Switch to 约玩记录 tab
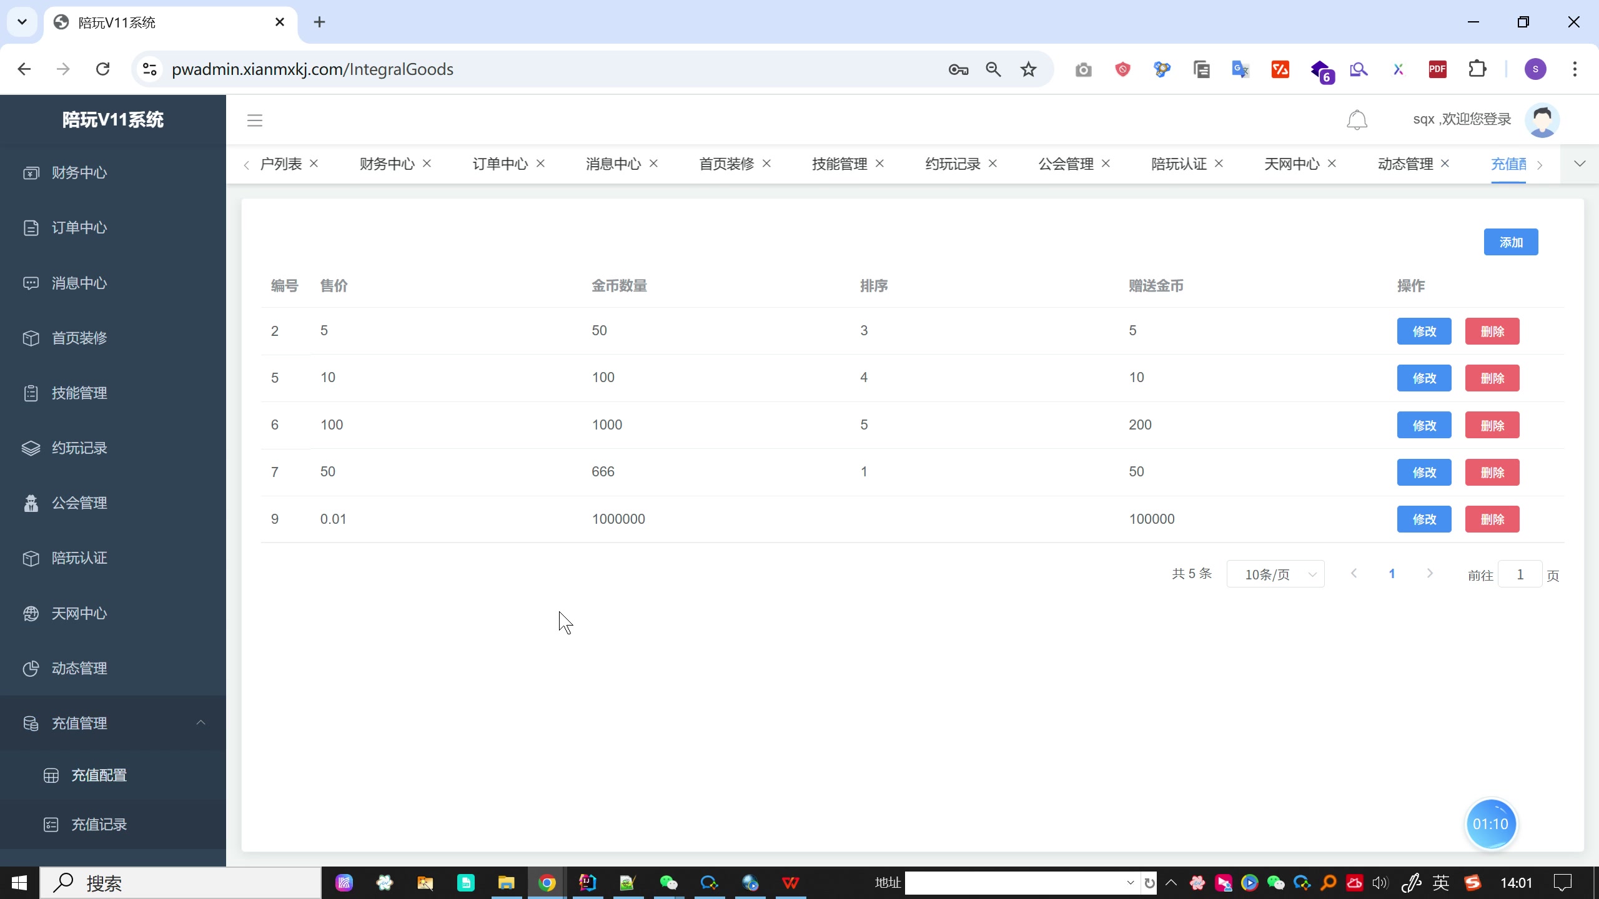The height and width of the screenshot is (899, 1599). point(953,164)
